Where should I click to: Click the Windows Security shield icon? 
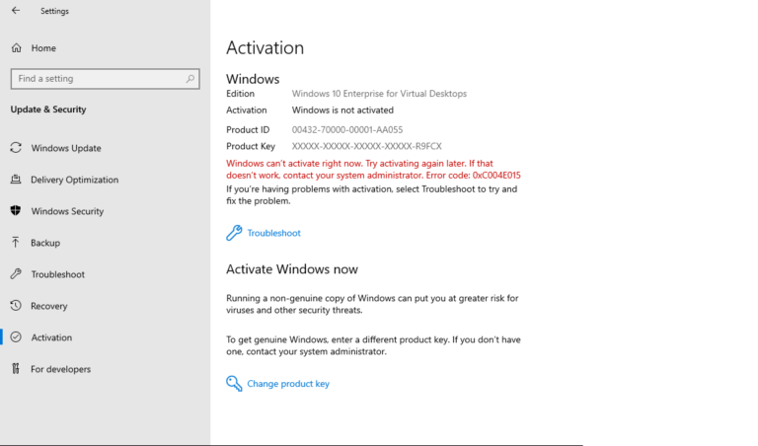pos(16,211)
